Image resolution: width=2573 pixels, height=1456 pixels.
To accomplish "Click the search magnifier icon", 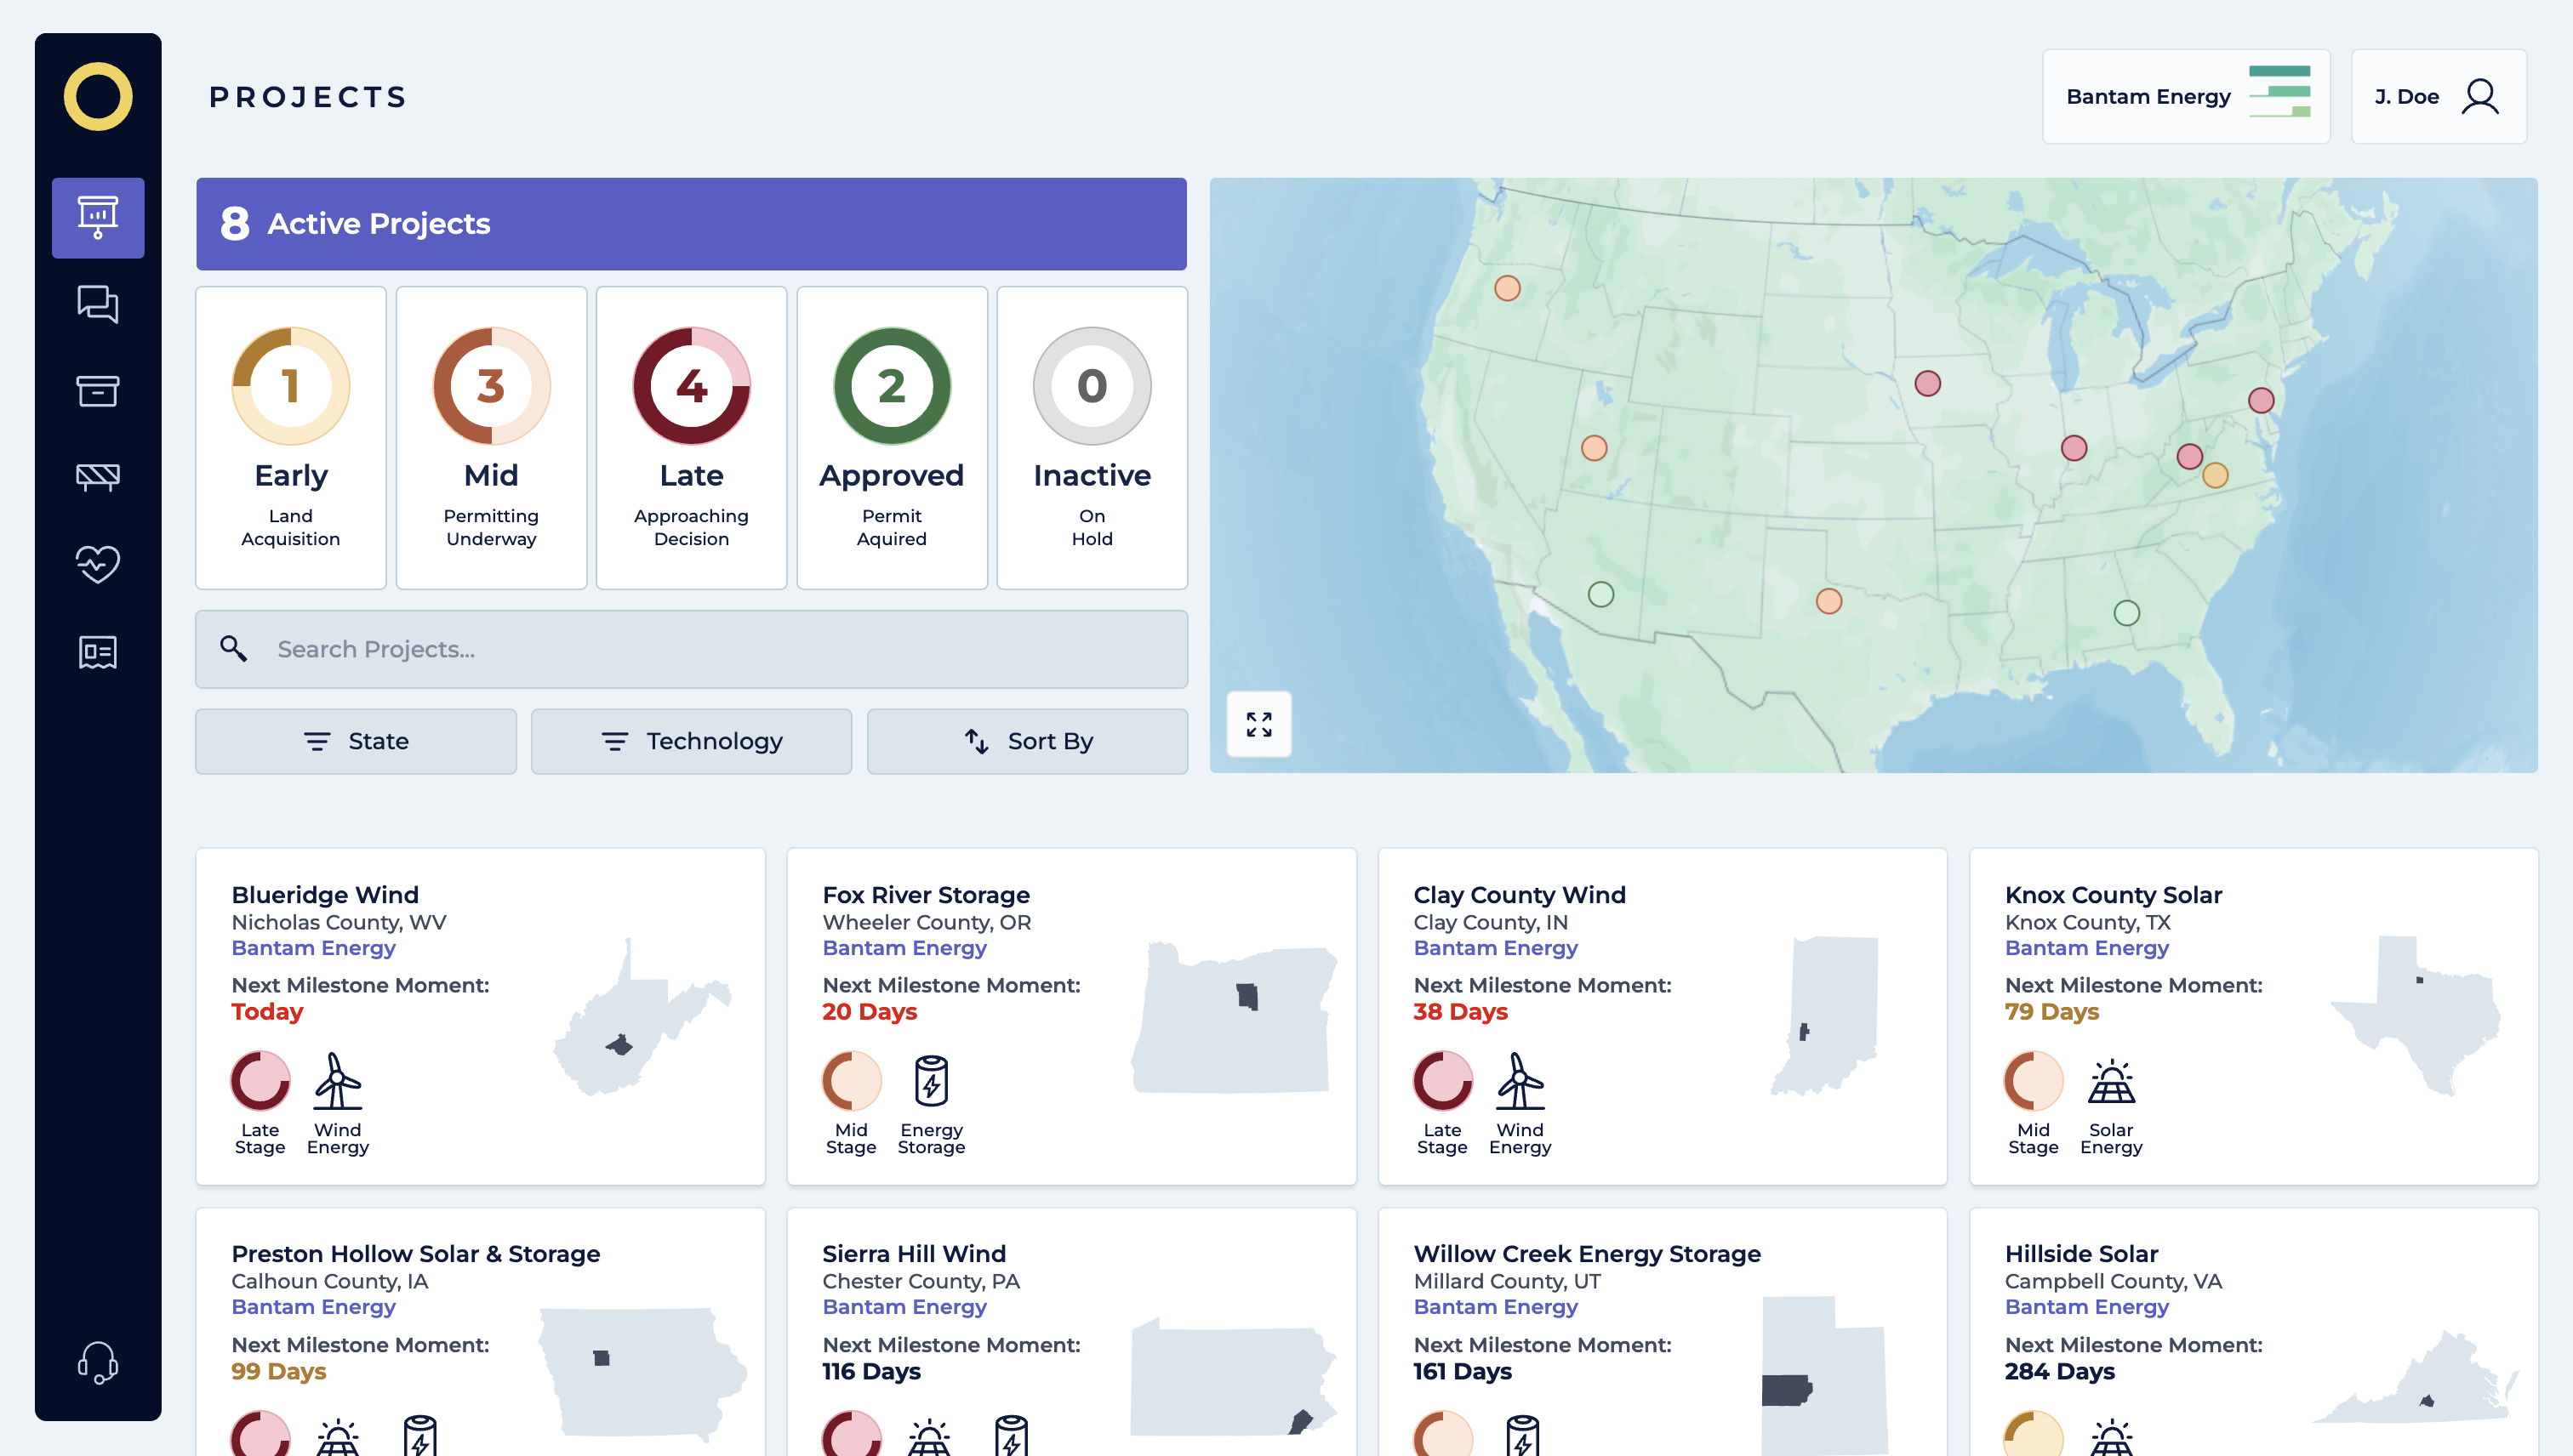I will click(233, 649).
